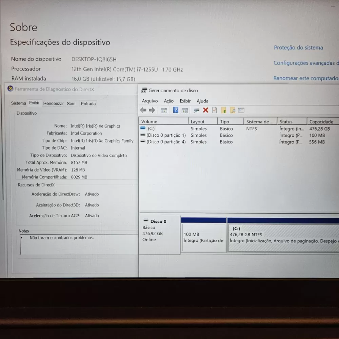Click the 476,92 GB size under Disco 0
The image size is (339, 339).
[x=153, y=234]
